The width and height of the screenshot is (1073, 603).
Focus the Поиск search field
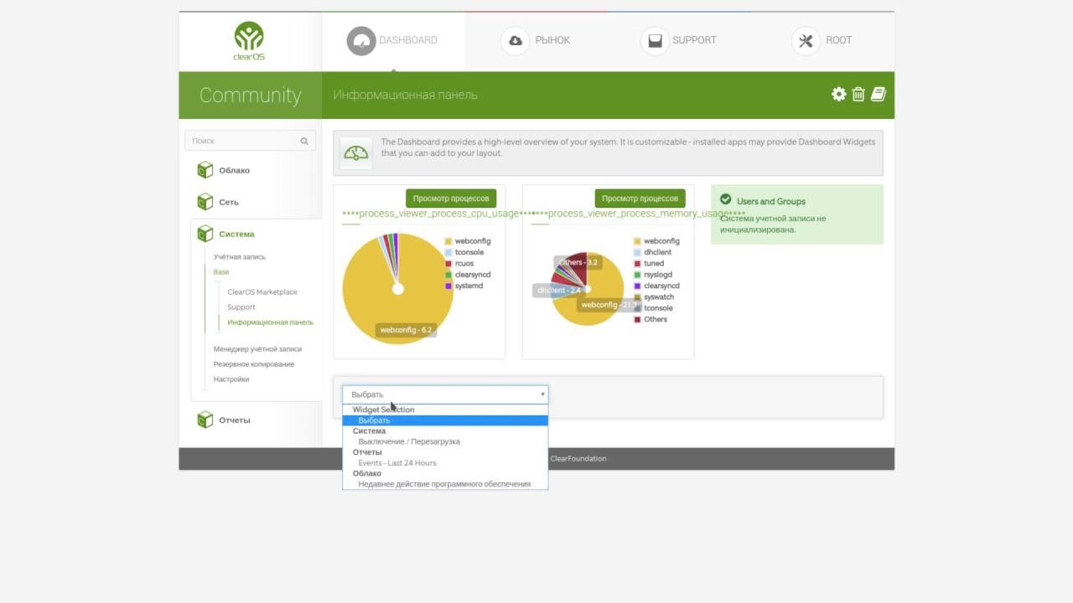(x=250, y=142)
